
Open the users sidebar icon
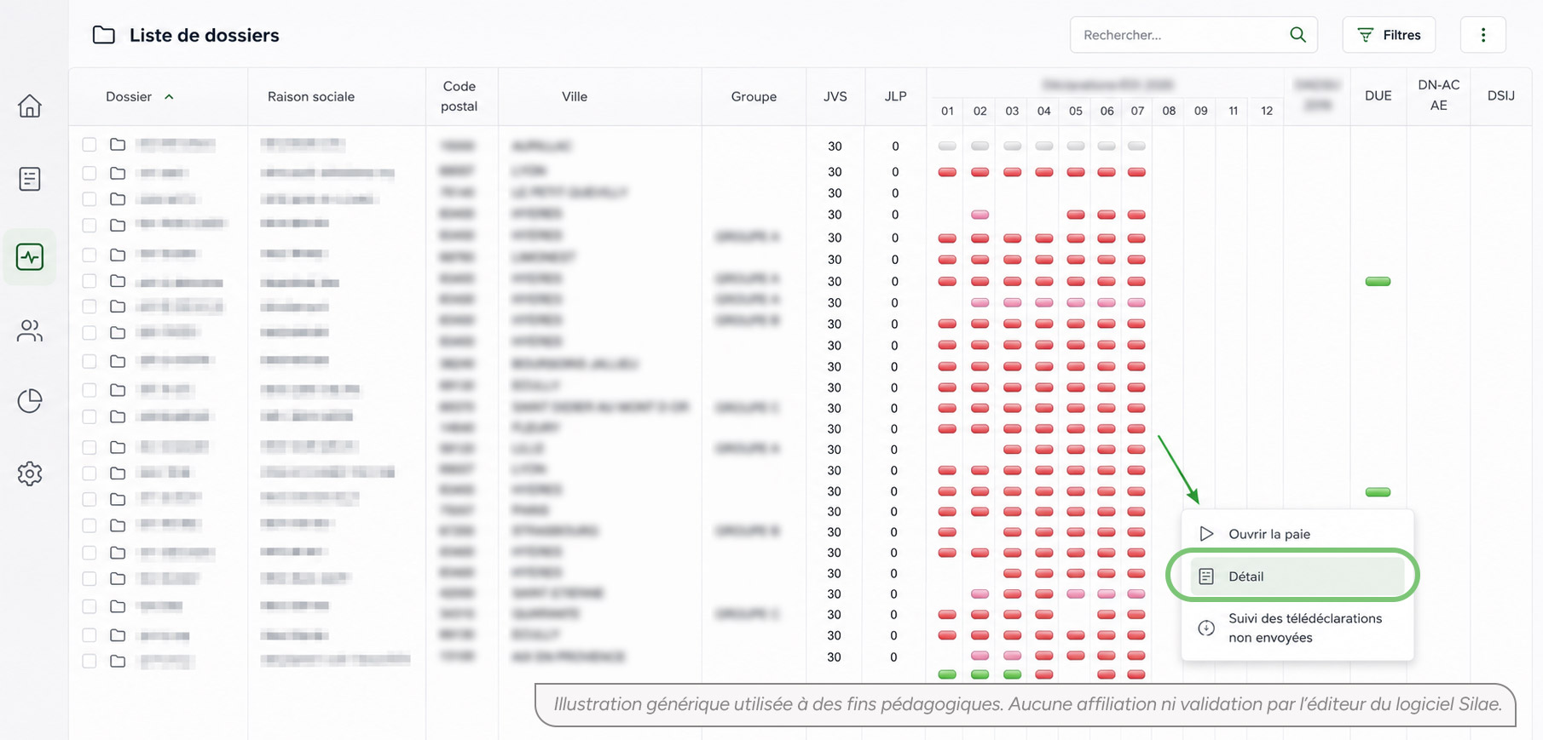point(30,330)
